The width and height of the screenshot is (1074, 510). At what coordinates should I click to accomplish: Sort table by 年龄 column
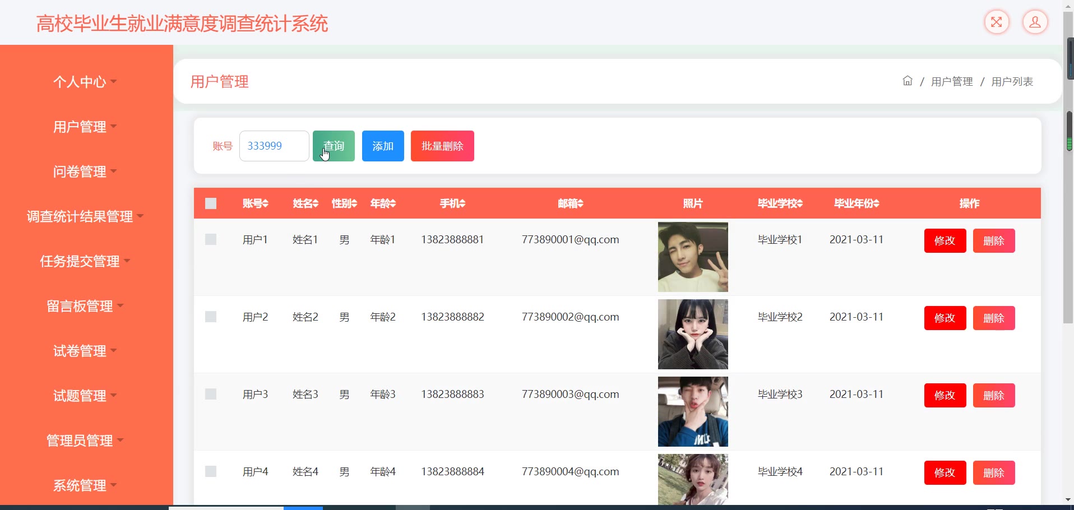[x=383, y=203]
